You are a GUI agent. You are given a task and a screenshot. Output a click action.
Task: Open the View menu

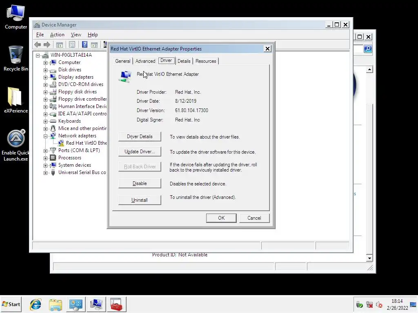tap(76, 35)
